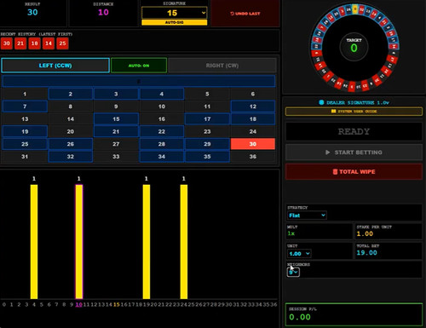Click the green TARGET 0 wheel center
Screen dimensions: 426x328
[354, 46]
